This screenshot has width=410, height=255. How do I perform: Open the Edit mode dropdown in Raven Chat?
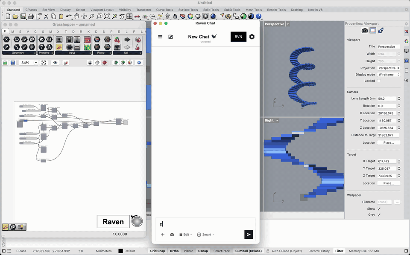click(x=186, y=235)
